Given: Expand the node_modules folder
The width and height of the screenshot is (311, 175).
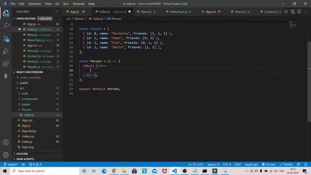Looking at the screenshot, I should pyautogui.click(x=30, y=77).
